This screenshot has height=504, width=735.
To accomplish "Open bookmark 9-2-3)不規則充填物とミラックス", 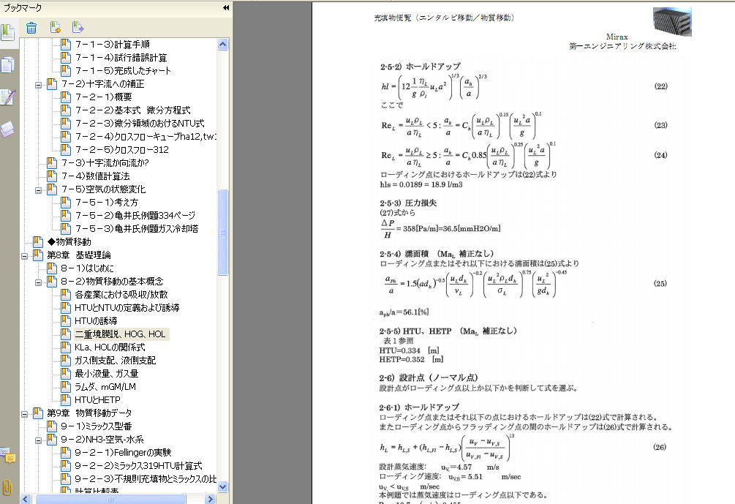I will [146, 478].
